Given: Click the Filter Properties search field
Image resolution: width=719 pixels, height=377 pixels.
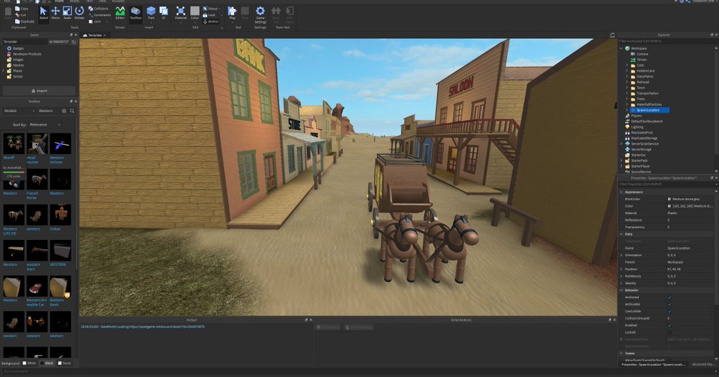Looking at the screenshot, I should [x=668, y=184].
